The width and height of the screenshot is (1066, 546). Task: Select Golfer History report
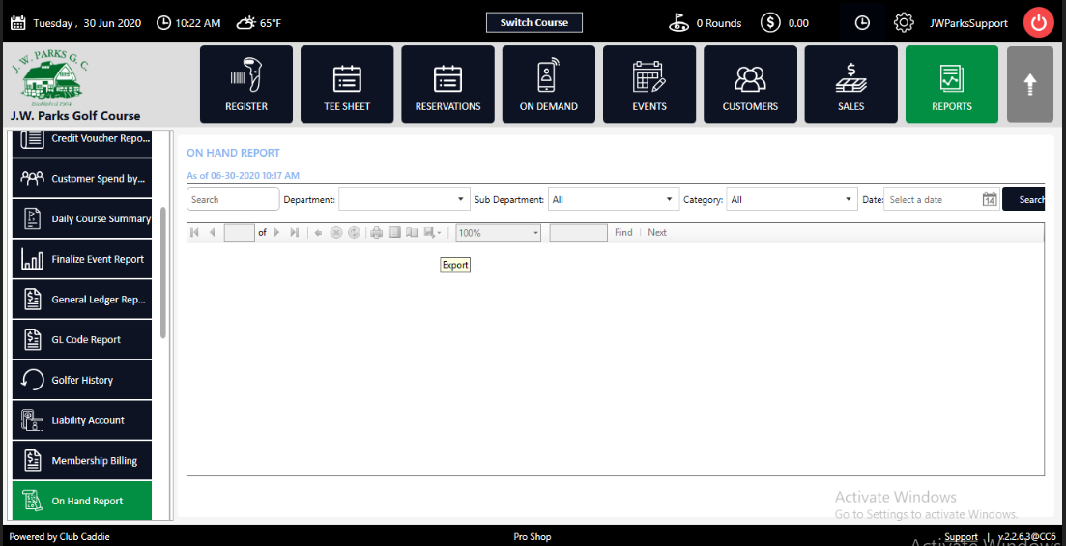pos(82,380)
